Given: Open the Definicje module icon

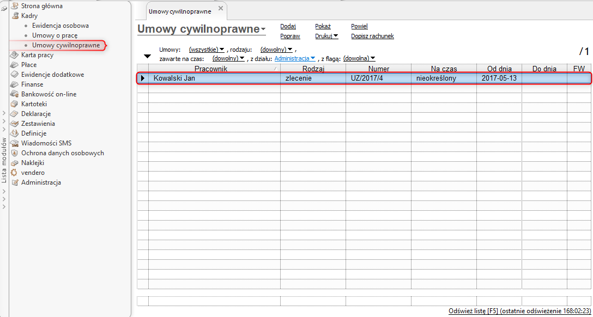Looking at the screenshot, I should [15, 134].
